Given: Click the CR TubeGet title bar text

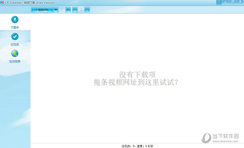Looking at the screenshot, I should coord(30,3).
